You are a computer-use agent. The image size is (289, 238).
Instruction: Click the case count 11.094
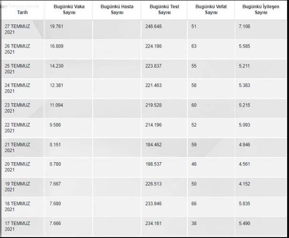(57, 105)
